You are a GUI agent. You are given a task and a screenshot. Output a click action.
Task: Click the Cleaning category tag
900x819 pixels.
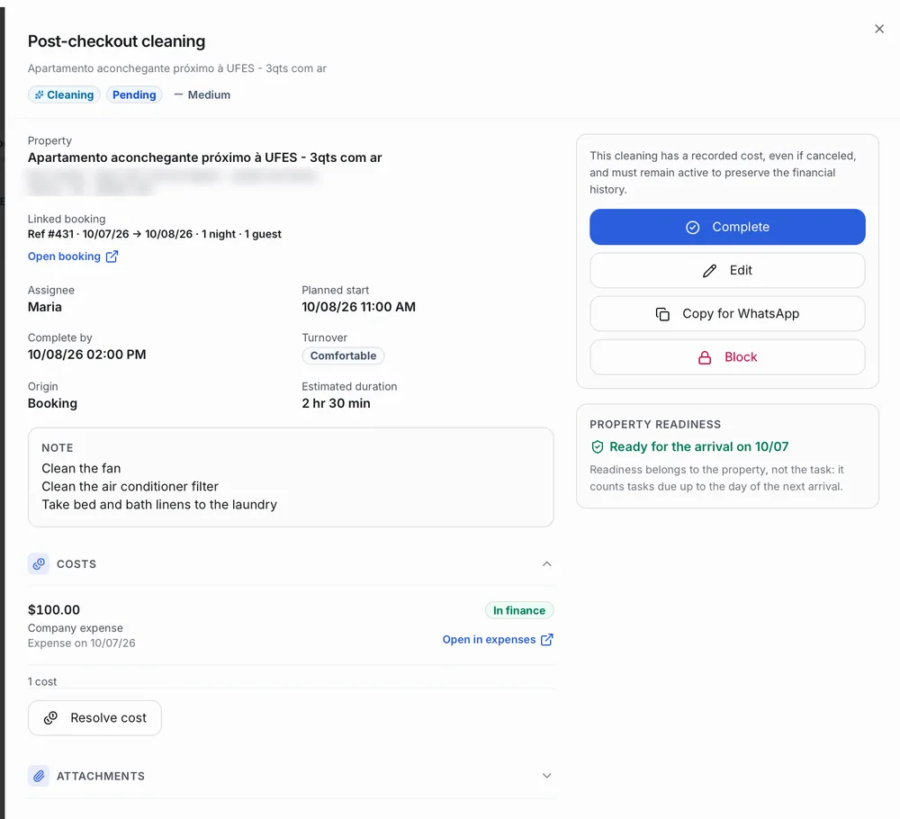point(64,94)
